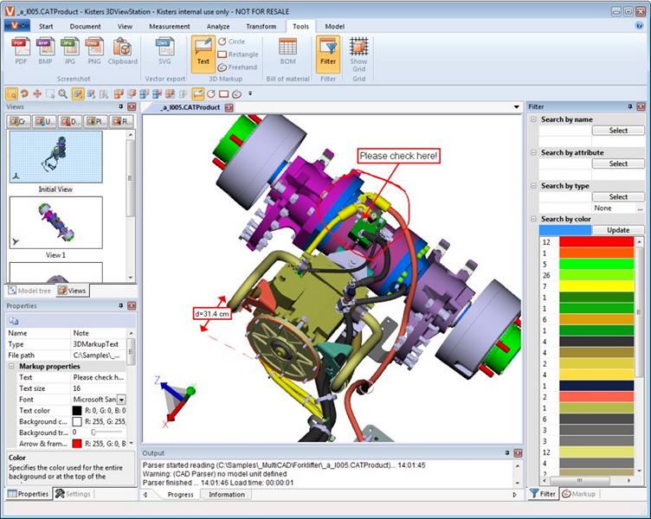Export screenshot as PDF

tap(21, 51)
